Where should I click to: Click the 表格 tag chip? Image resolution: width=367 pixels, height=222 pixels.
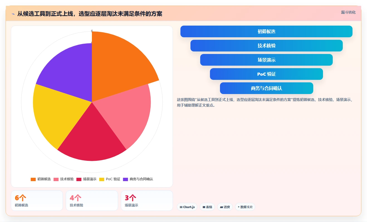tap(207, 207)
